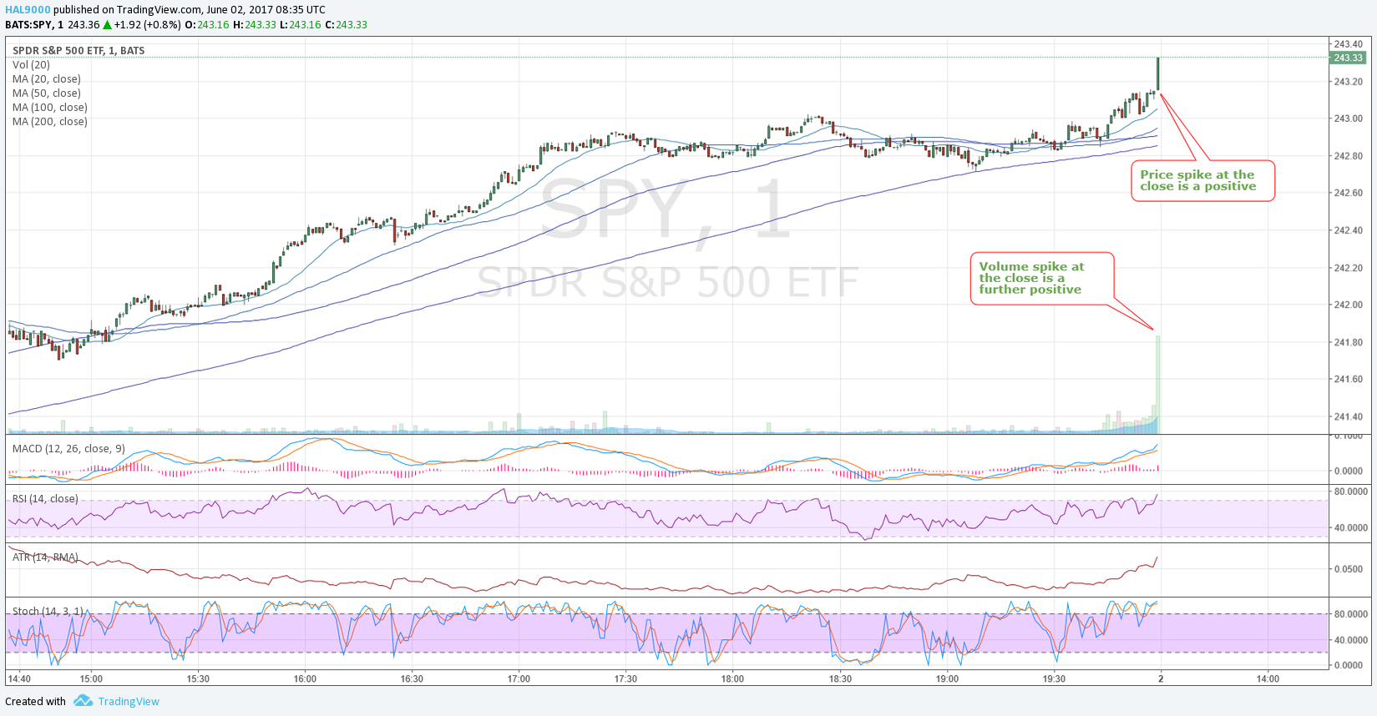Select the MA (200, close) indicator label
Screen dimensions: 1377x716
(x=50, y=121)
